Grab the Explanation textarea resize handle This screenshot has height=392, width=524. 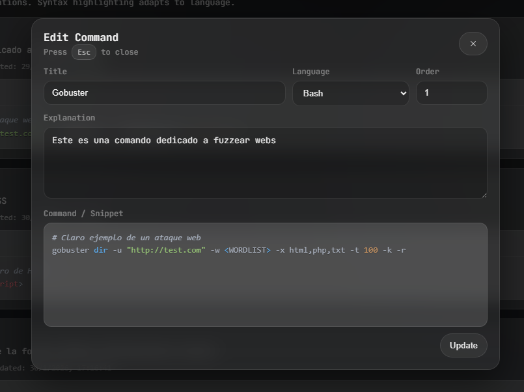point(483,194)
